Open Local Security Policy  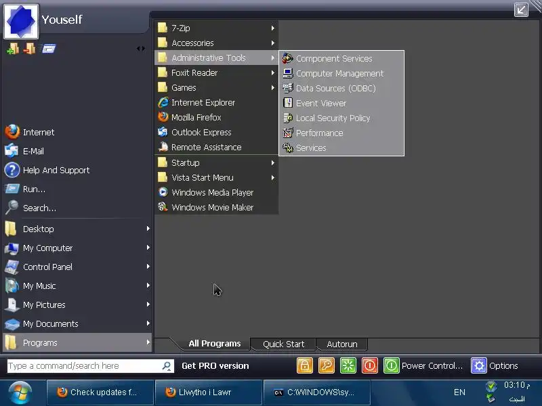[341, 118]
